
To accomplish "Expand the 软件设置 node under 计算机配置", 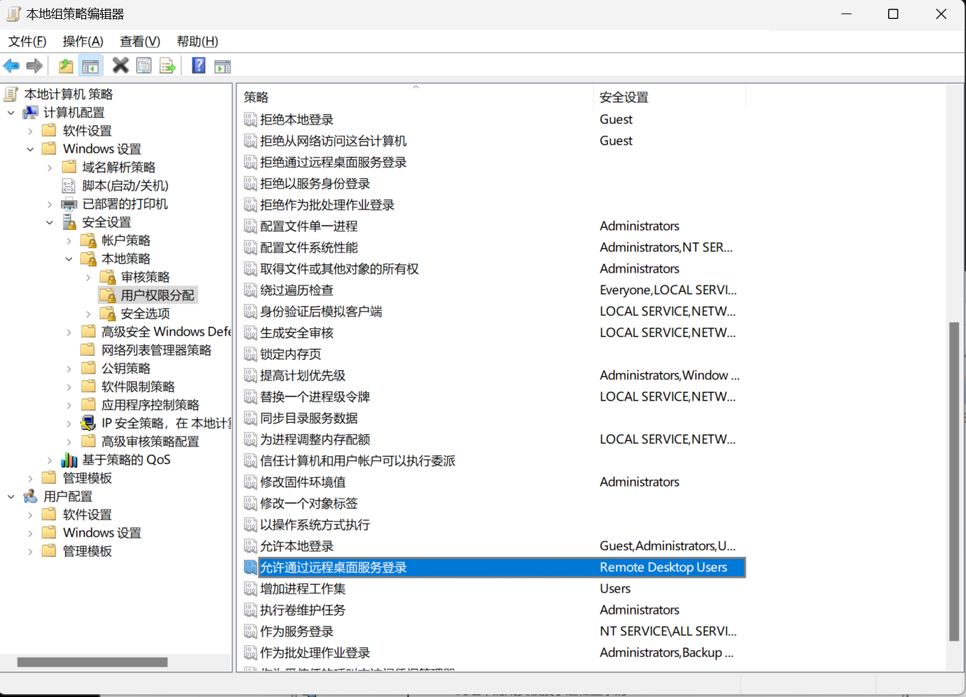I will click(30, 131).
